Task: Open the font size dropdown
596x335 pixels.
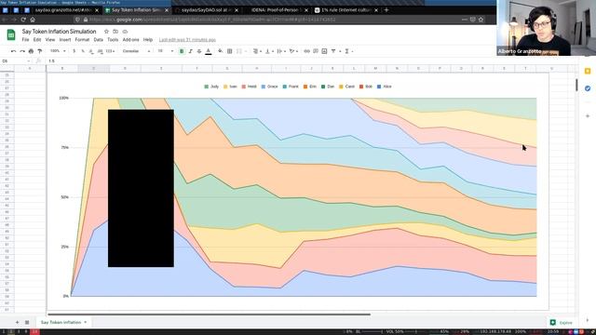Action: coord(166,51)
